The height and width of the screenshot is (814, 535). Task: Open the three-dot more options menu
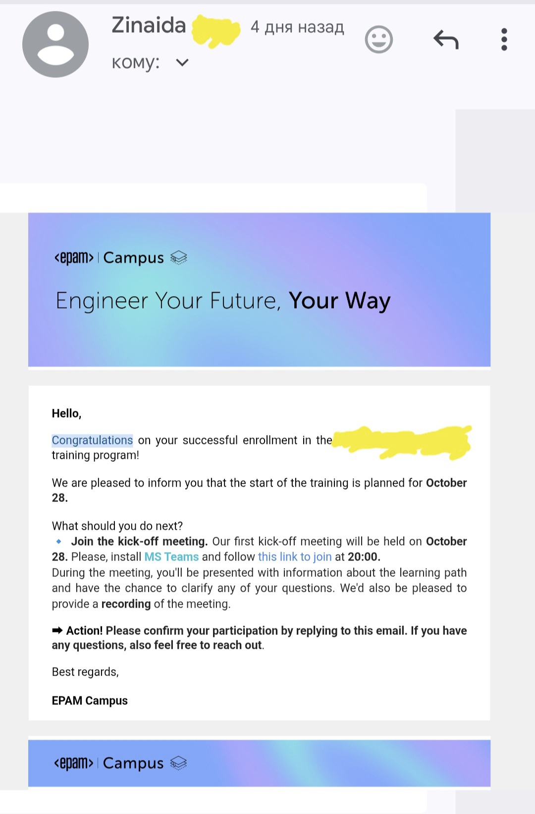click(504, 40)
